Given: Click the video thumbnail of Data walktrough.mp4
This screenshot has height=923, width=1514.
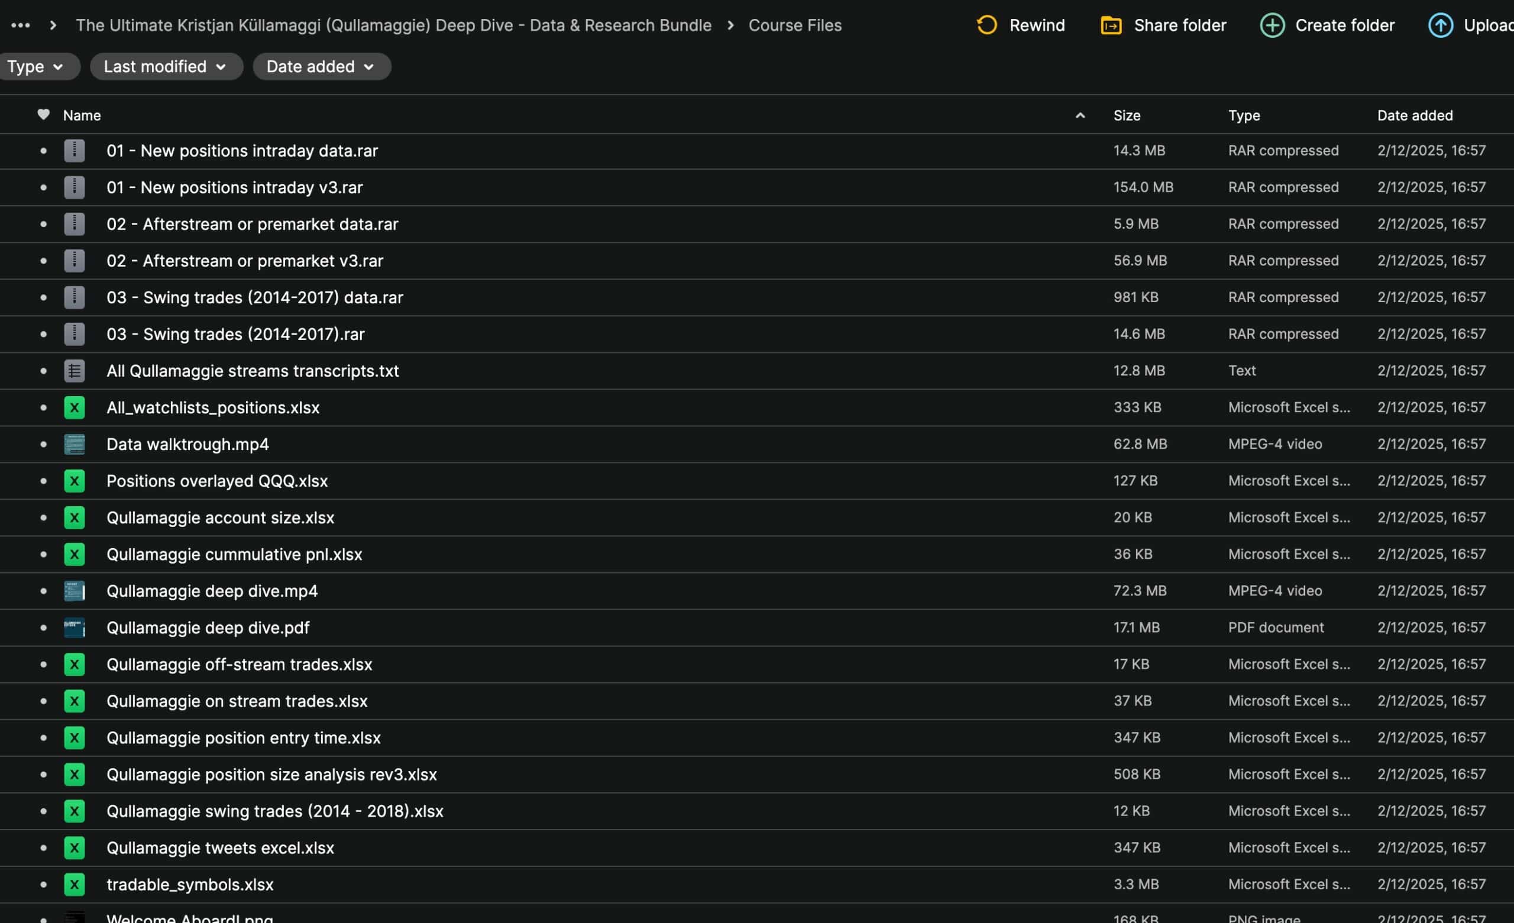Looking at the screenshot, I should (x=75, y=443).
